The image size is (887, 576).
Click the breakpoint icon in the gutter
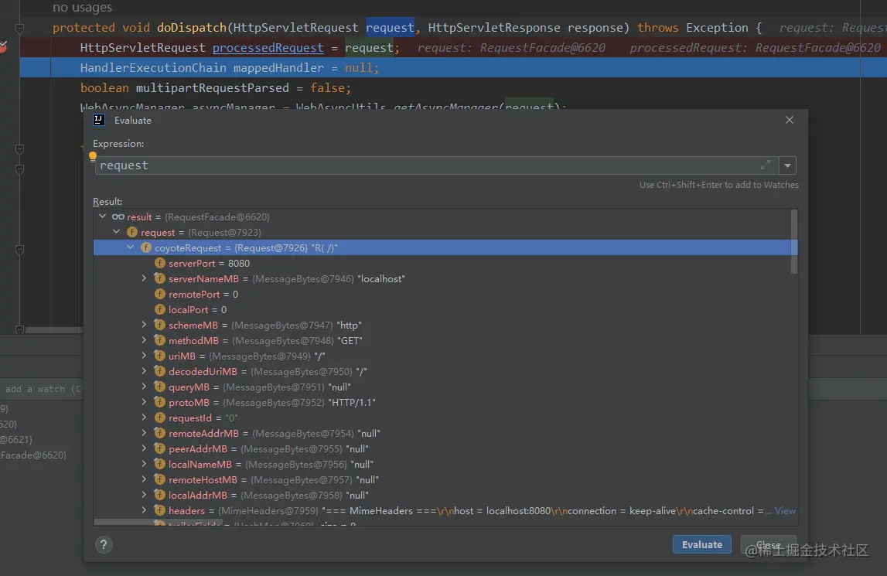tap(3, 48)
